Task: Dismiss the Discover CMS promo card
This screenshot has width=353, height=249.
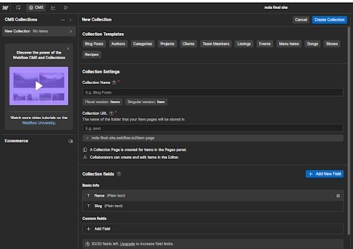Action: (x=68, y=49)
